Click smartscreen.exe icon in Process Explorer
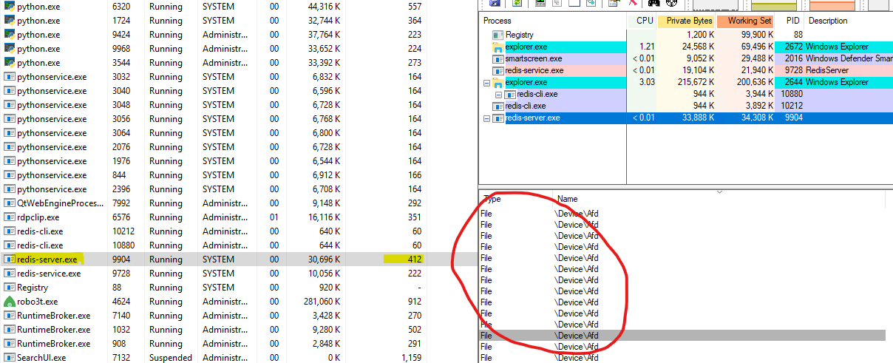The height and width of the screenshot is (363, 893). coord(498,58)
